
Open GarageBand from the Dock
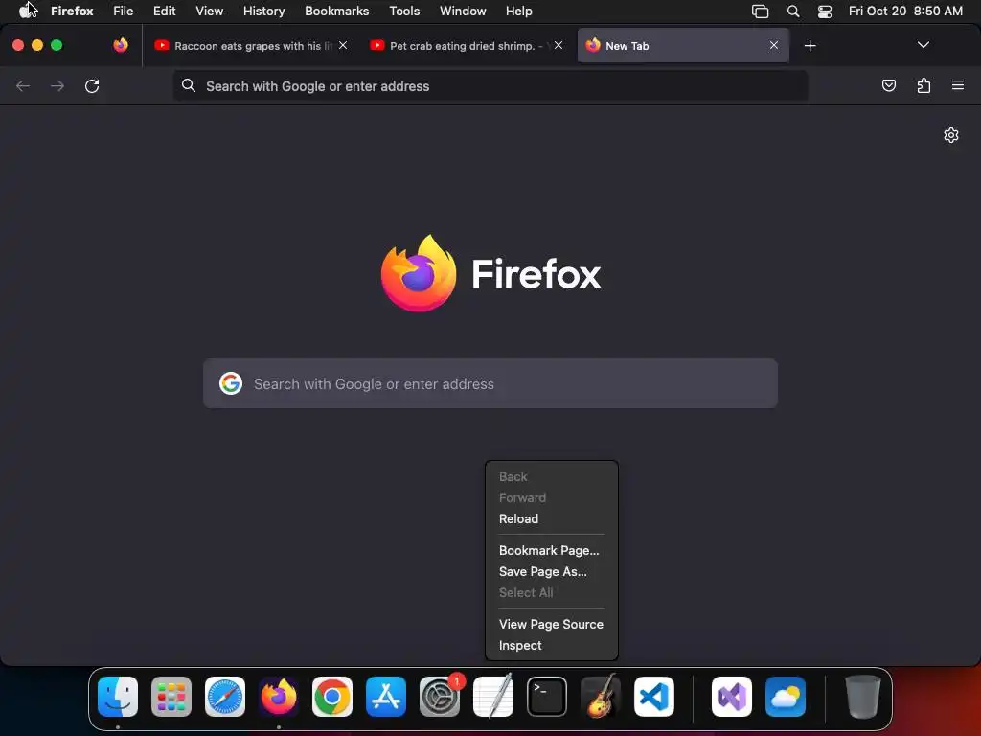click(x=601, y=697)
